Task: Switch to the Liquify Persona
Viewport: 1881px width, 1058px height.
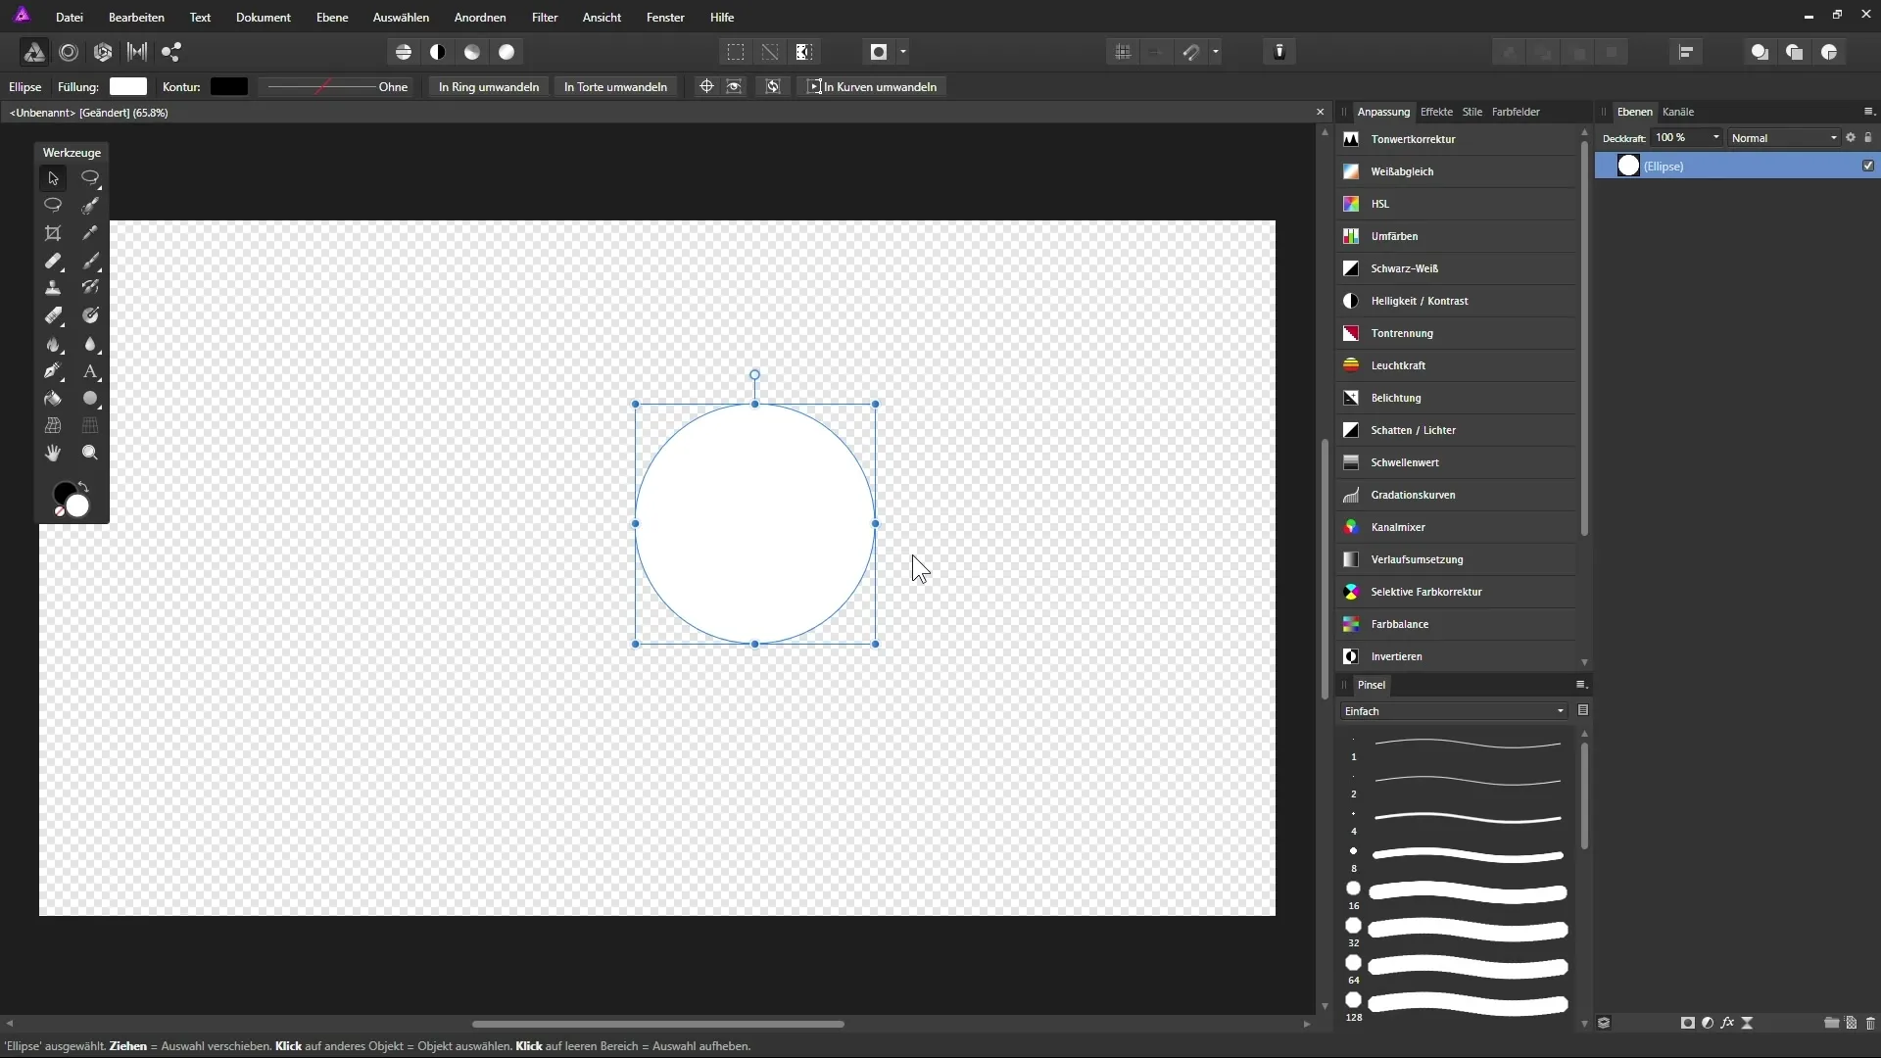Action: [x=69, y=52]
